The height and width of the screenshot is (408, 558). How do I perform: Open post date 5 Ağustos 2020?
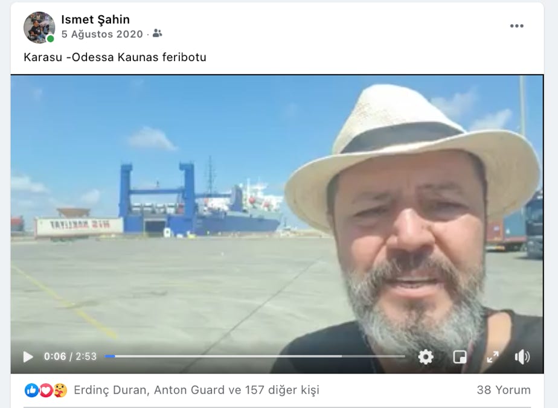pyautogui.click(x=102, y=34)
